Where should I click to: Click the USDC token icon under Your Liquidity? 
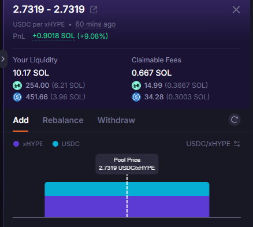(17, 97)
